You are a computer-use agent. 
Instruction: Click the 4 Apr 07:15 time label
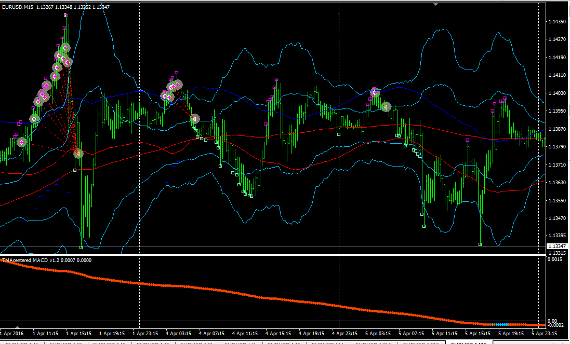[211, 334]
